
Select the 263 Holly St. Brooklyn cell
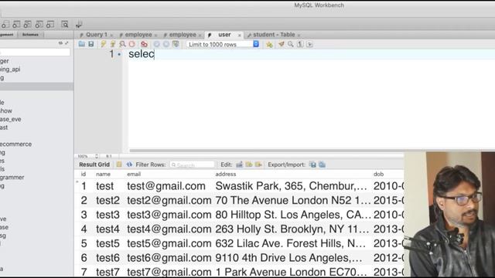292,229
